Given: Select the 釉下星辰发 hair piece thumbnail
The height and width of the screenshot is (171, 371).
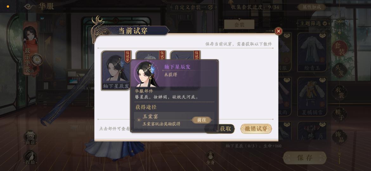Looking at the screenshot, I should click(x=116, y=70).
